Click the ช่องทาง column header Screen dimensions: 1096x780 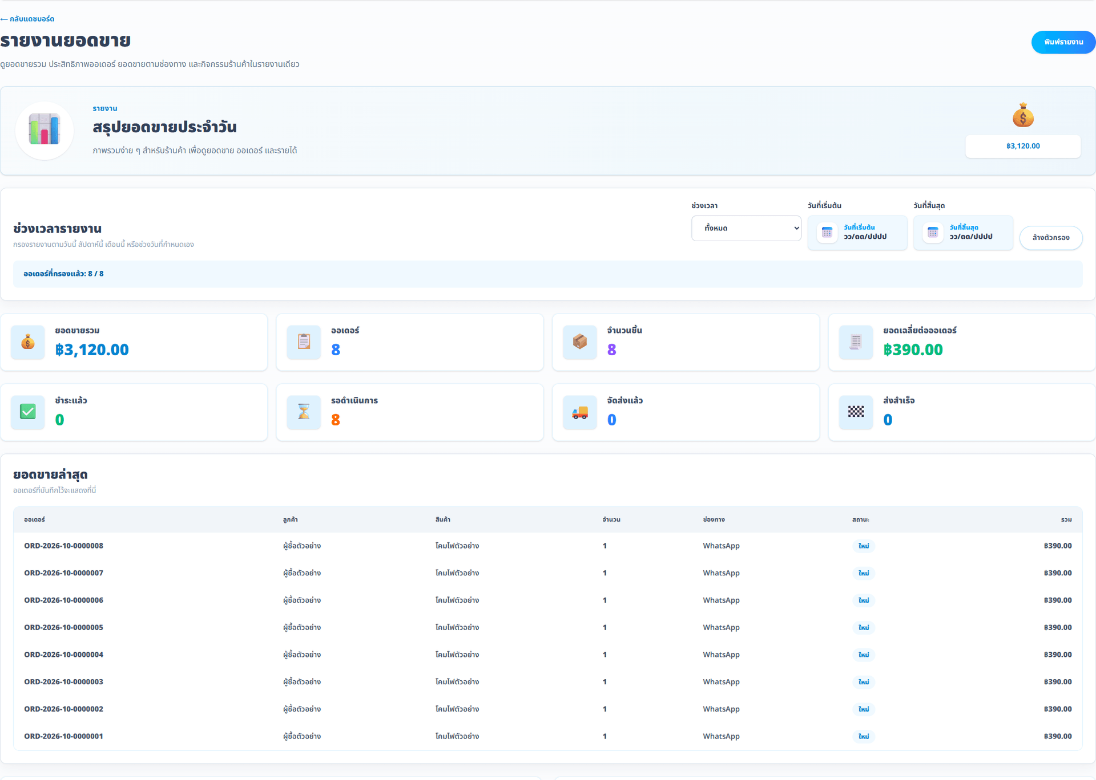pos(714,519)
